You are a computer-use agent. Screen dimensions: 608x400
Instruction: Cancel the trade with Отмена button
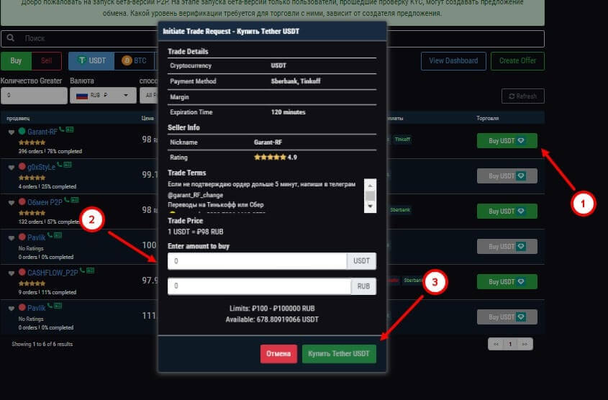pyautogui.click(x=278, y=354)
